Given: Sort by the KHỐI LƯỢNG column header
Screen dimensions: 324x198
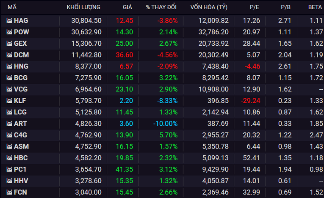Looking at the screenshot, I should [83, 7].
